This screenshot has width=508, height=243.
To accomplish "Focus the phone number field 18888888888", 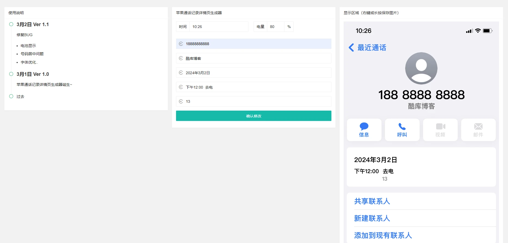I will pyautogui.click(x=254, y=44).
